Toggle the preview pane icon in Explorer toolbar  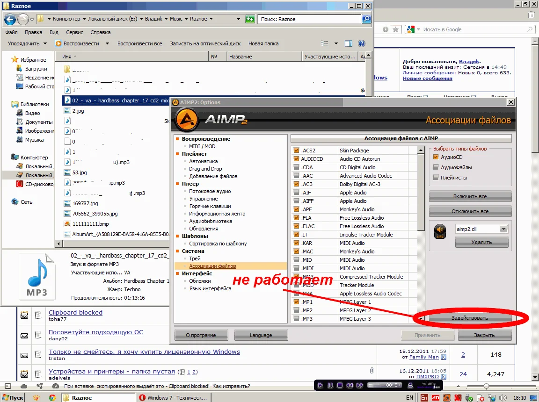(349, 43)
